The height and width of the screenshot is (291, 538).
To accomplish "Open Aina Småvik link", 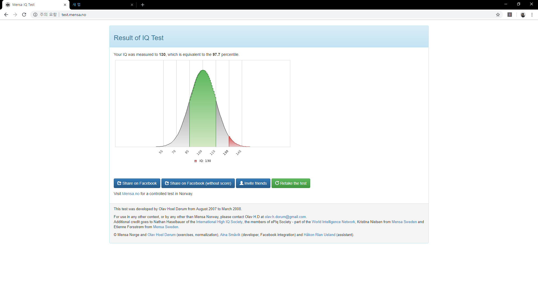I will [230, 235].
